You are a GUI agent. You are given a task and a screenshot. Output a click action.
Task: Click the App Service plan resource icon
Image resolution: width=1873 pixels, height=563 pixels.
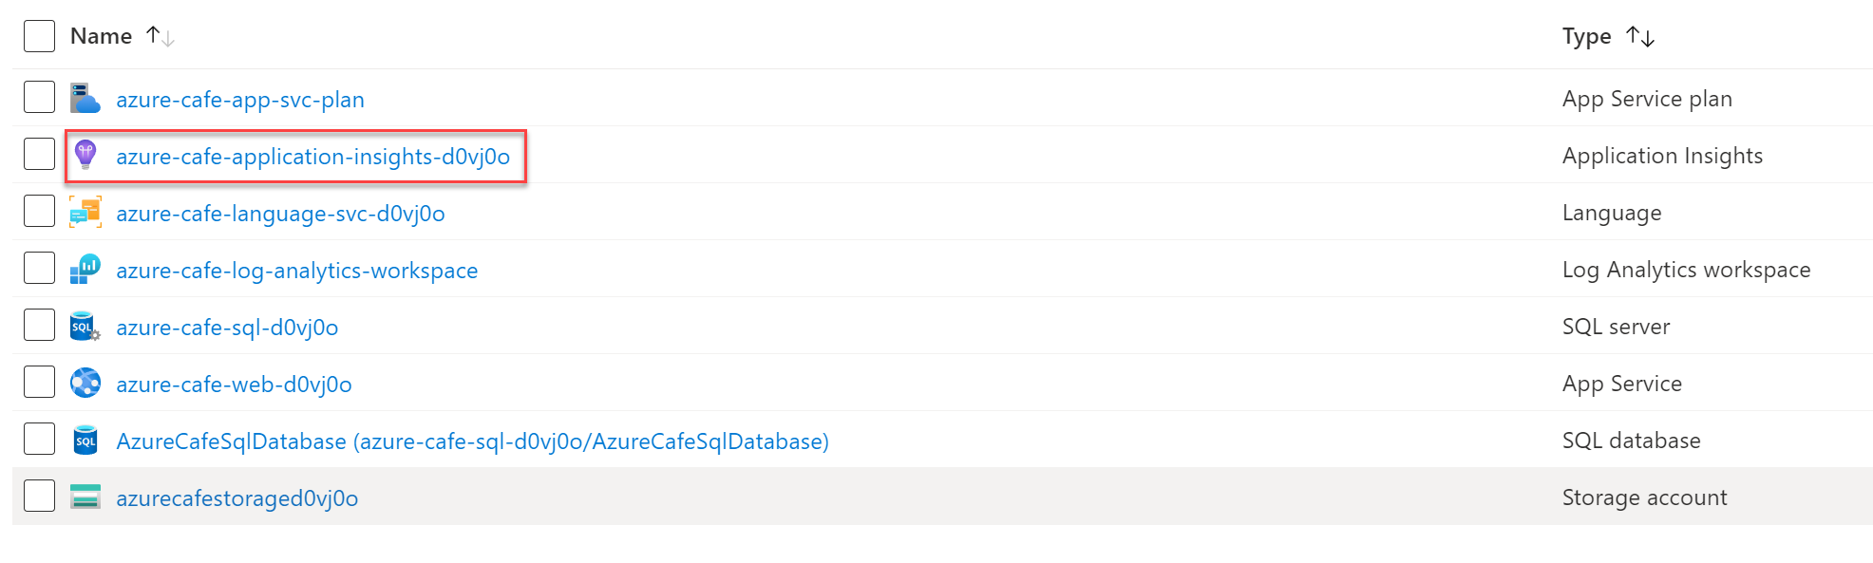(85, 99)
